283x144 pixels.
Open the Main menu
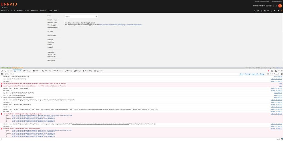(x=13, y=11)
